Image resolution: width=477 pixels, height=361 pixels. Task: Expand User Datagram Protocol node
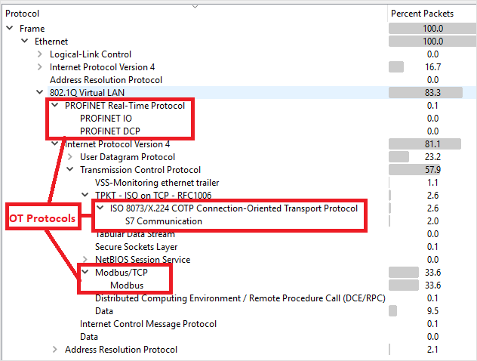(x=70, y=157)
